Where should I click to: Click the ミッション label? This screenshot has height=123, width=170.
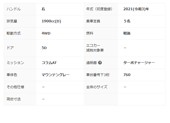pos(15,63)
